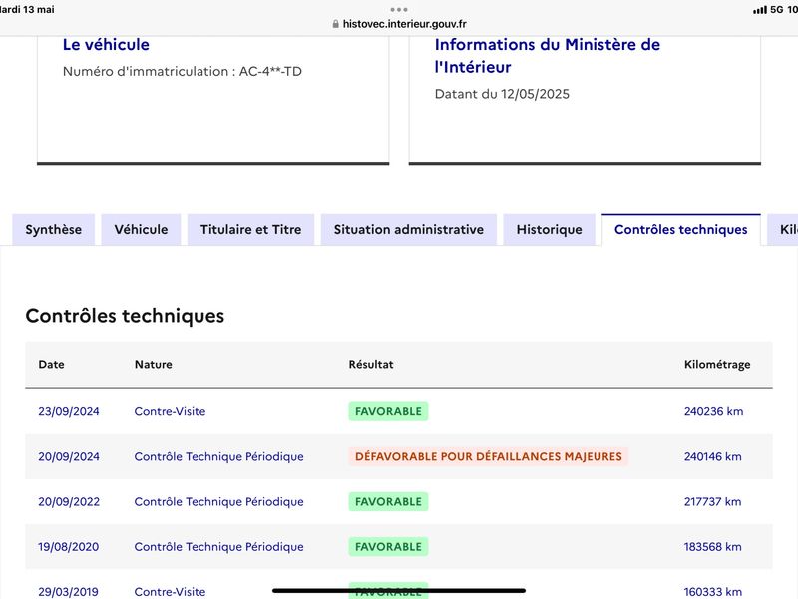The image size is (798, 599).
Task: Click Contre-Visite in the 23/09/2024 row
Action: [x=170, y=411]
